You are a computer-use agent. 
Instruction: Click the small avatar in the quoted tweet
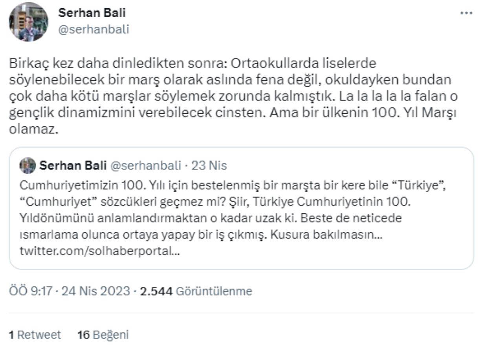click(27, 166)
